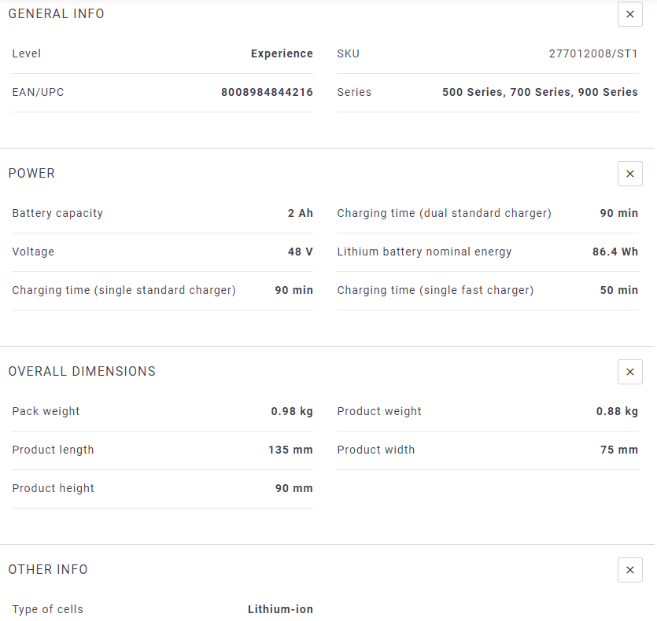This screenshot has width=657, height=621.
Task: Click the Series value listing 500, 700, 900
Action: 540,92
